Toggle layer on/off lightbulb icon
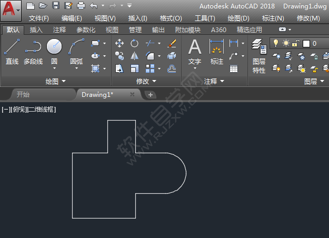The image size is (329, 238). (x=275, y=43)
